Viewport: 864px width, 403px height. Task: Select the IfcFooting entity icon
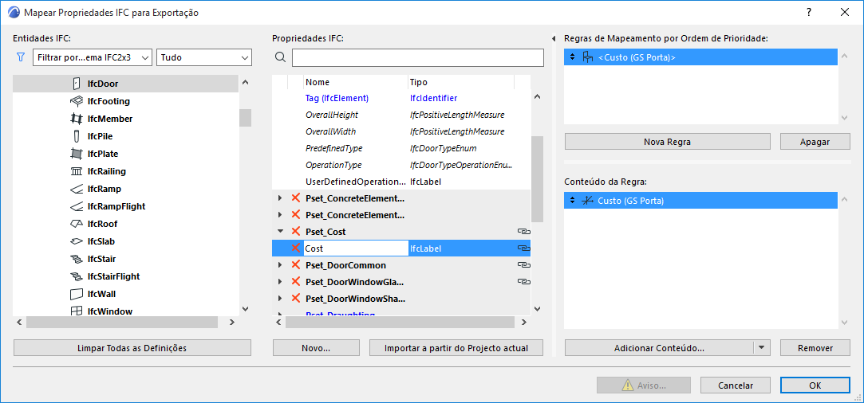point(76,101)
